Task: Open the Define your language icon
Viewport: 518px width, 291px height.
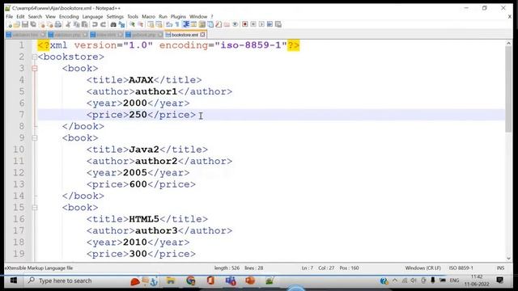Action: (x=194, y=24)
